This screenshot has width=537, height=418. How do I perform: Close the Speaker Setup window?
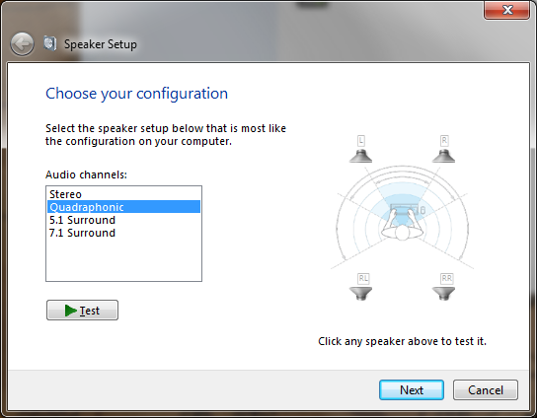pyautogui.click(x=507, y=10)
